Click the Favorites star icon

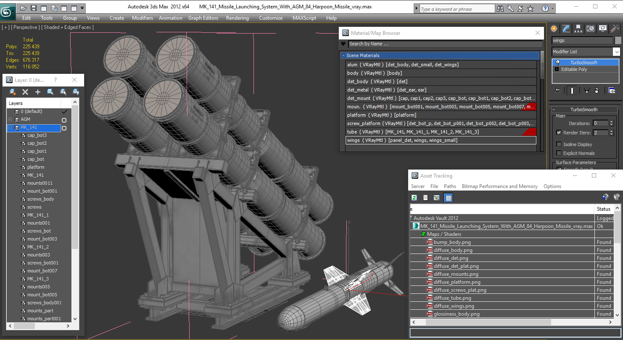[531, 8]
